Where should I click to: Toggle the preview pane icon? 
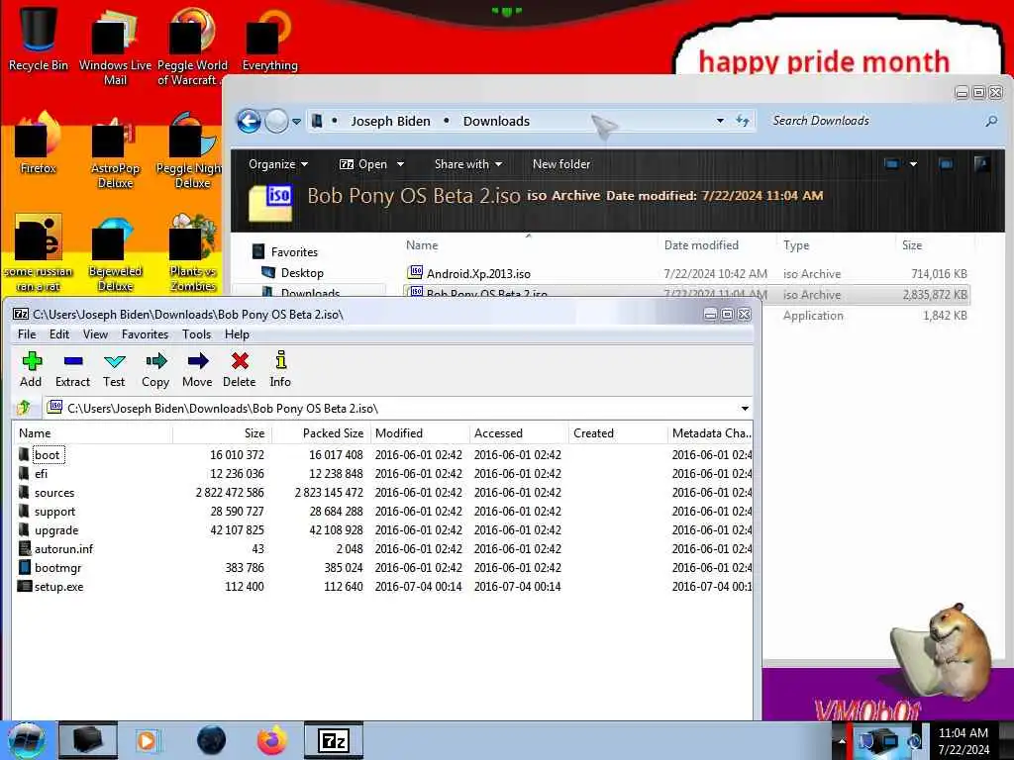(946, 164)
